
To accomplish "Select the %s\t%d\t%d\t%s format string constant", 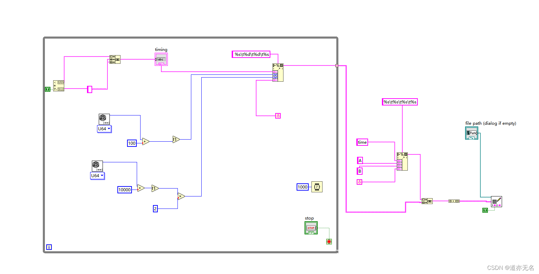I will click(x=251, y=54).
